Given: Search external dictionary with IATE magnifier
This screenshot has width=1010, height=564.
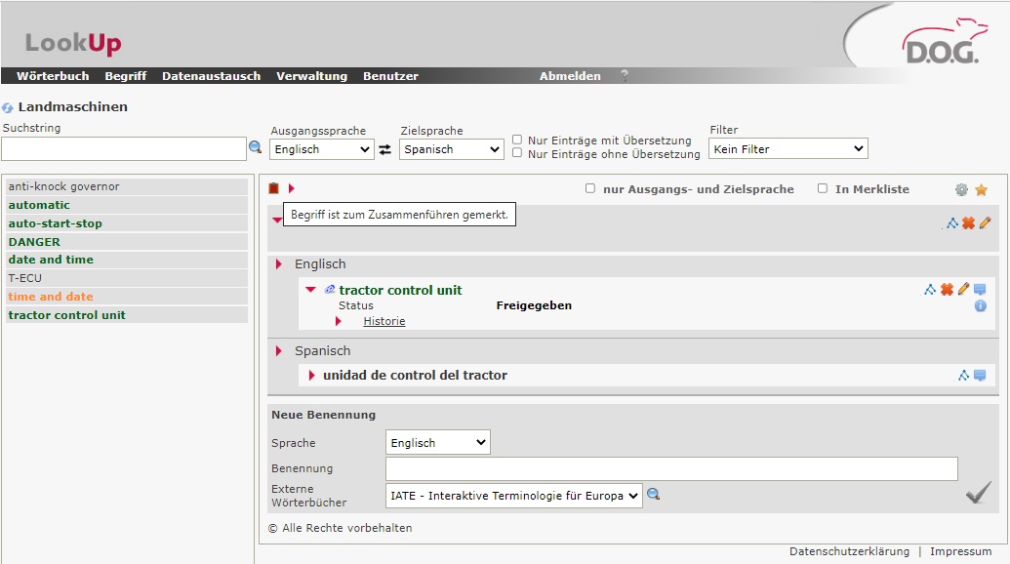Looking at the screenshot, I should pos(654,495).
